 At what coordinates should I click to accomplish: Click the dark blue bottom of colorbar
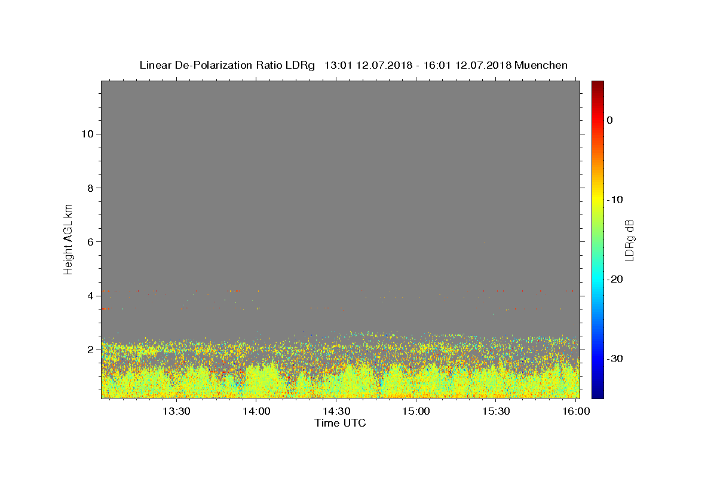(597, 394)
